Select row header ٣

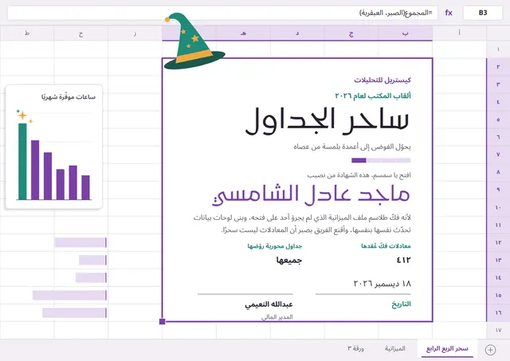pyautogui.click(x=498, y=84)
